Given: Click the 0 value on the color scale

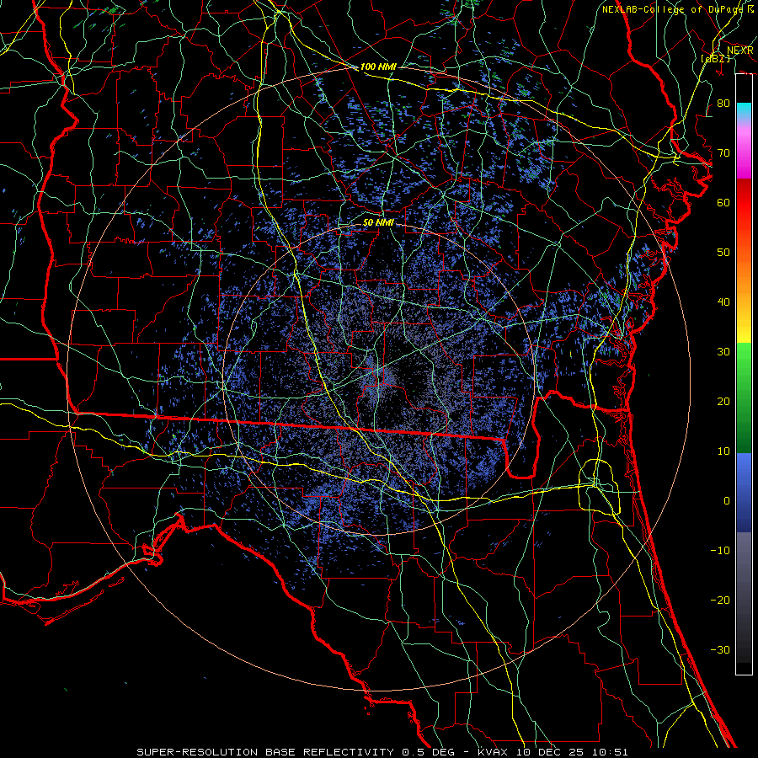Looking at the screenshot, I should click(726, 501).
